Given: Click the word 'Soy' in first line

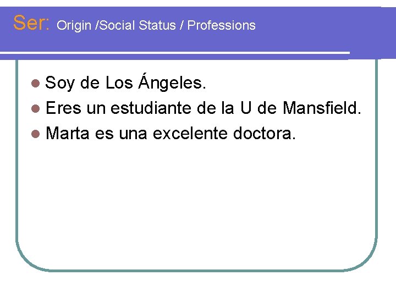Looking at the screenshot, I should click(x=61, y=84).
